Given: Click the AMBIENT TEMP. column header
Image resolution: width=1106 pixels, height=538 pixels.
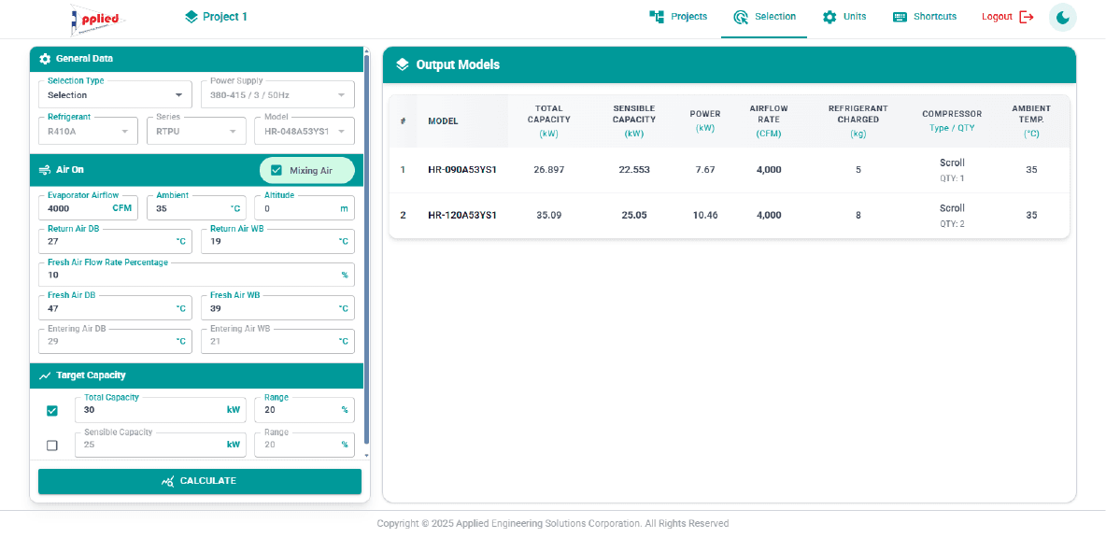Looking at the screenshot, I should click(x=1031, y=120).
